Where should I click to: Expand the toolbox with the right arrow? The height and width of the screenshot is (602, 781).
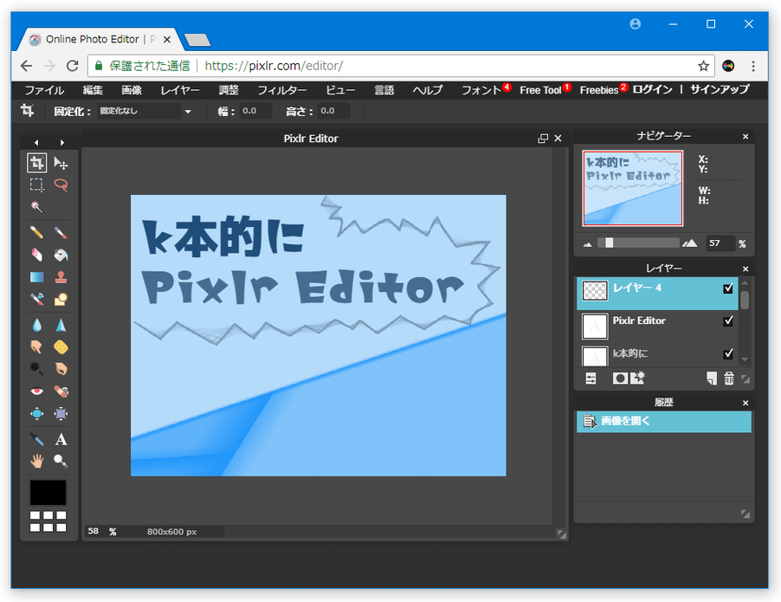(61, 143)
